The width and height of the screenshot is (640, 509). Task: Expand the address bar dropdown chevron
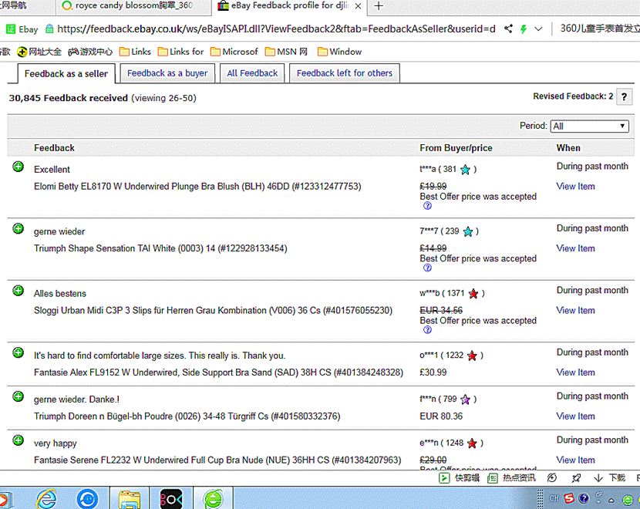(538, 29)
